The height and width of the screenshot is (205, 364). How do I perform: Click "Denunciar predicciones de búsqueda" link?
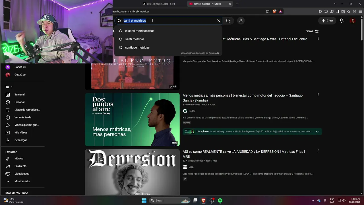[200, 53]
